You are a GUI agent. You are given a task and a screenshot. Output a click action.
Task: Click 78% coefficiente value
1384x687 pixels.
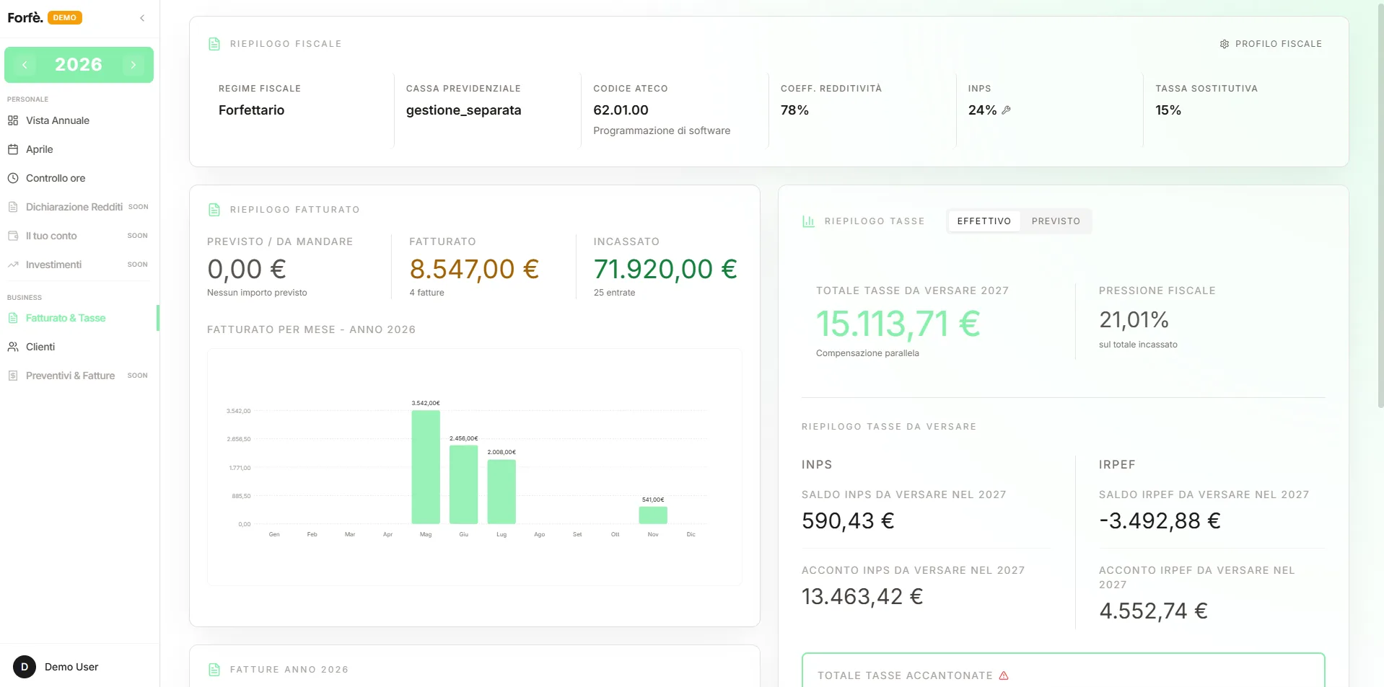(794, 110)
